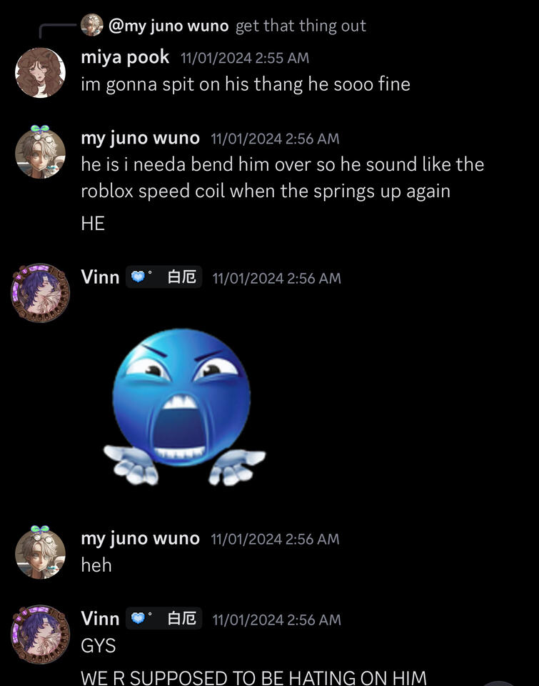Image resolution: width=539 pixels, height=686 pixels.
Task: Tap Vinn username above the GYS message
Action: pos(100,618)
